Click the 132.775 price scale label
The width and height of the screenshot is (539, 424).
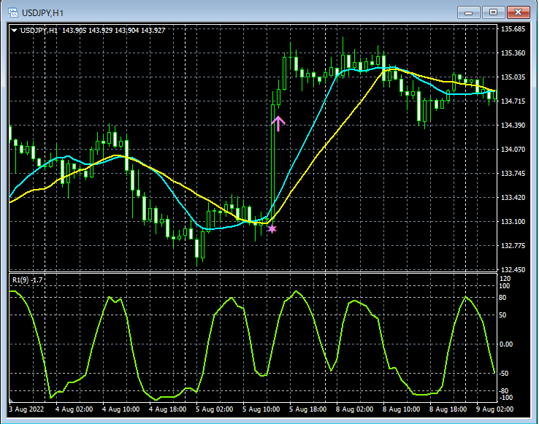[513, 245]
